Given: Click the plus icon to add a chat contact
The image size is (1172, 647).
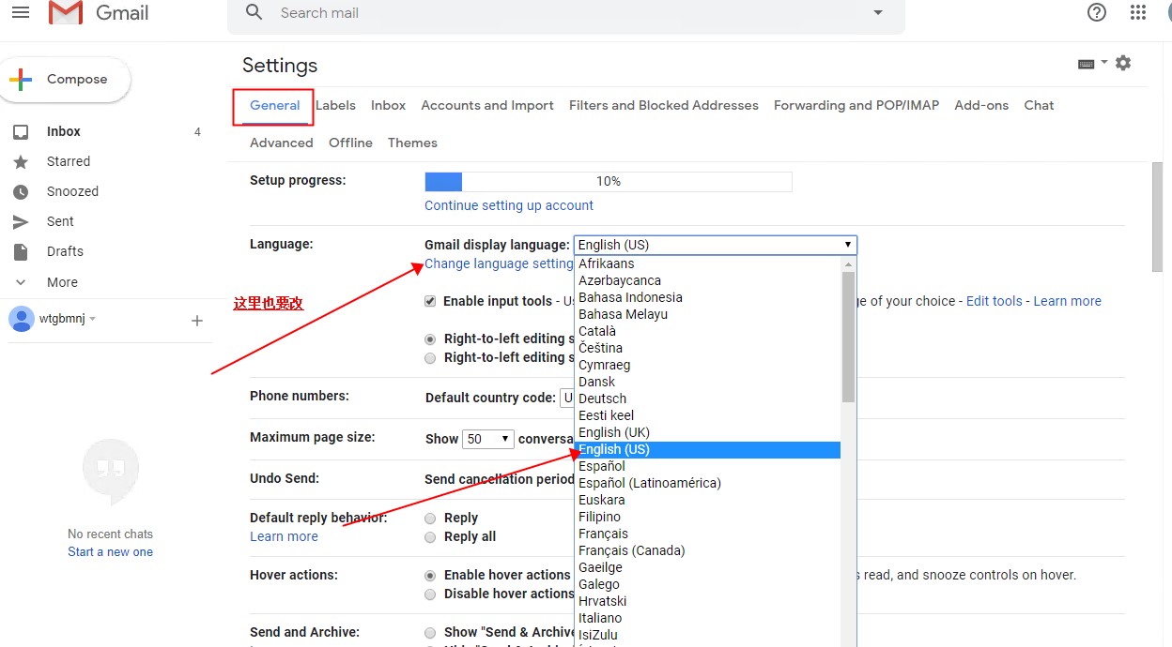Looking at the screenshot, I should pos(197,321).
